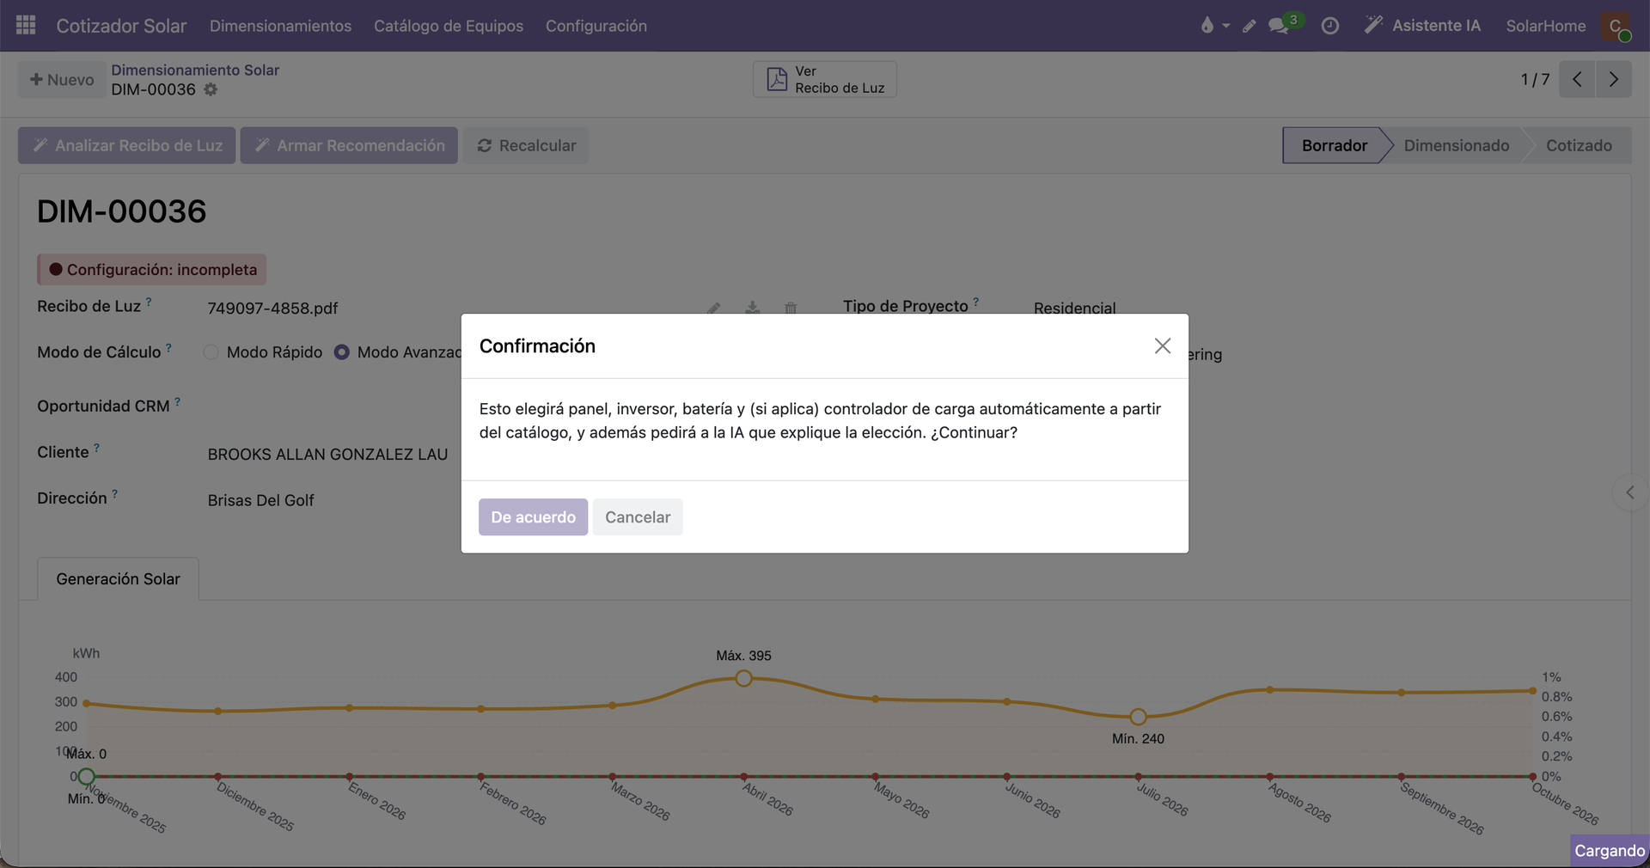Go to next record with right chevron

point(1614,79)
